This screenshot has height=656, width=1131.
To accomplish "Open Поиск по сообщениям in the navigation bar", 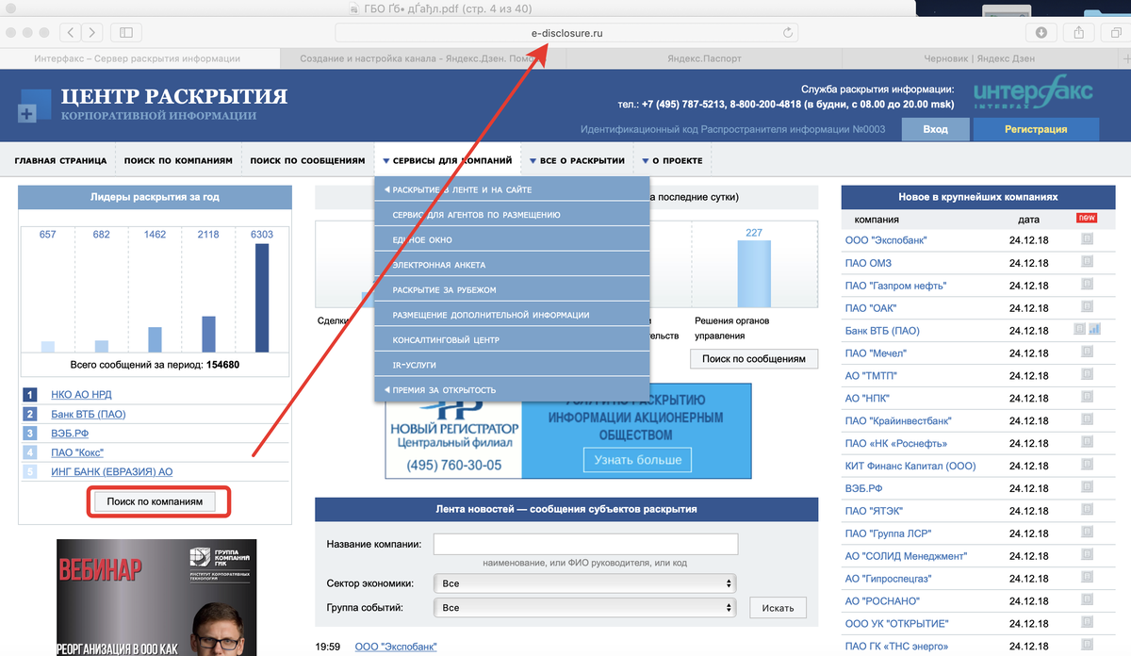I will 307,160.
